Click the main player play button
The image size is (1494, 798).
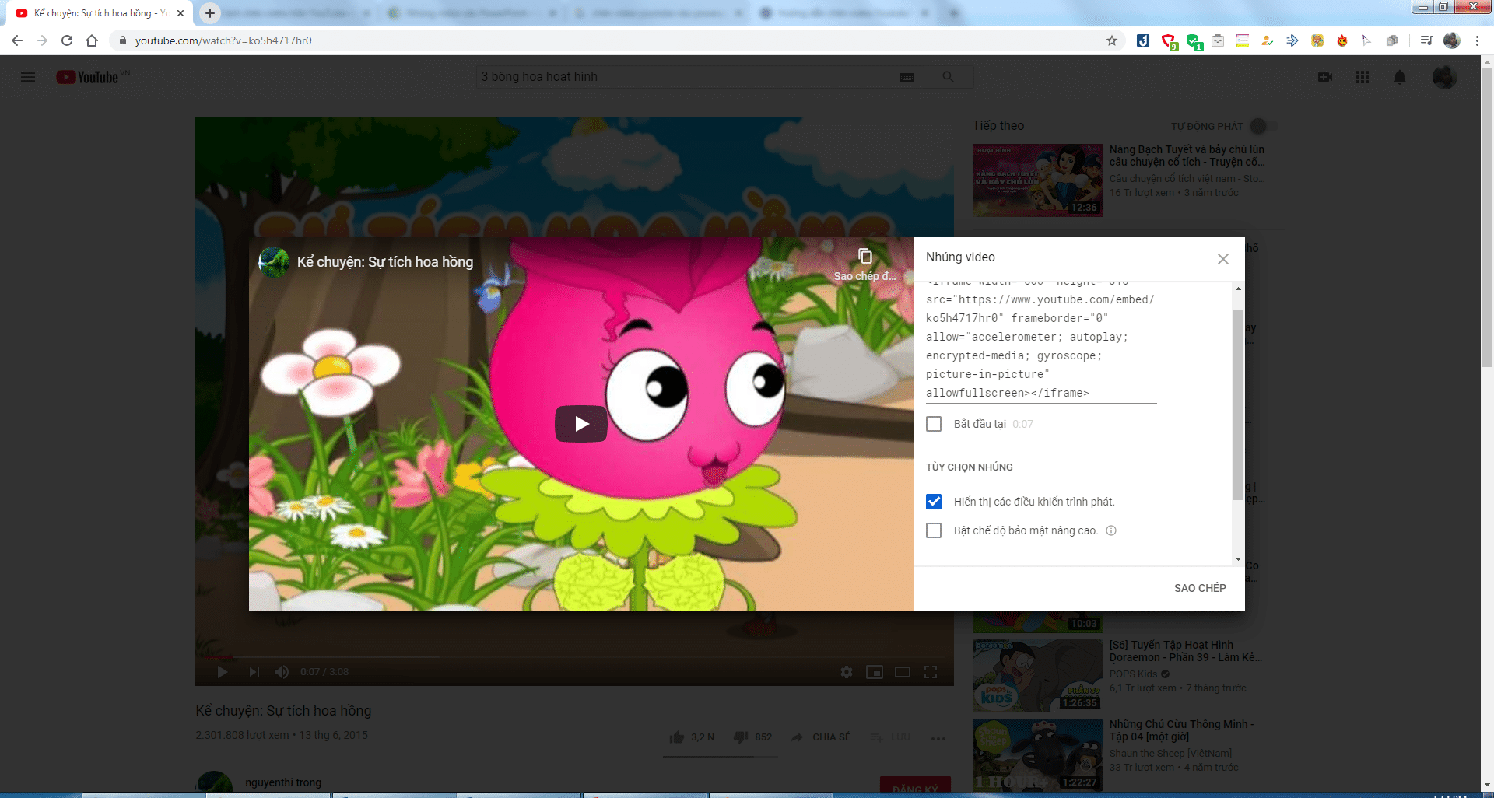click(x=223, y=672)
